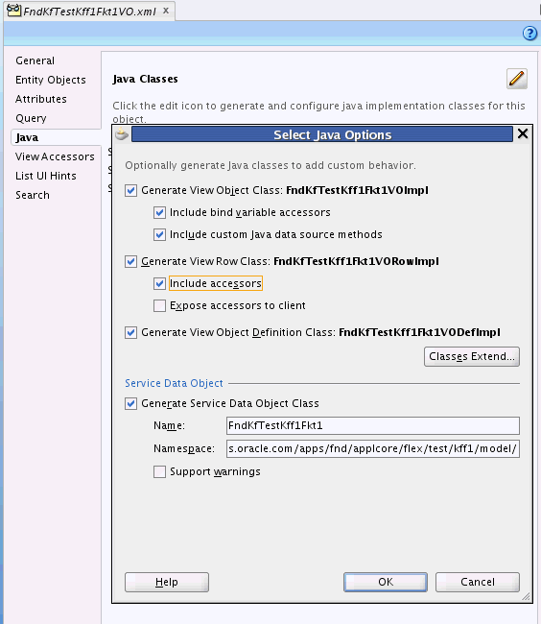Switch to the Search section
Screen dimensions: 541x624
click(33, 195)
